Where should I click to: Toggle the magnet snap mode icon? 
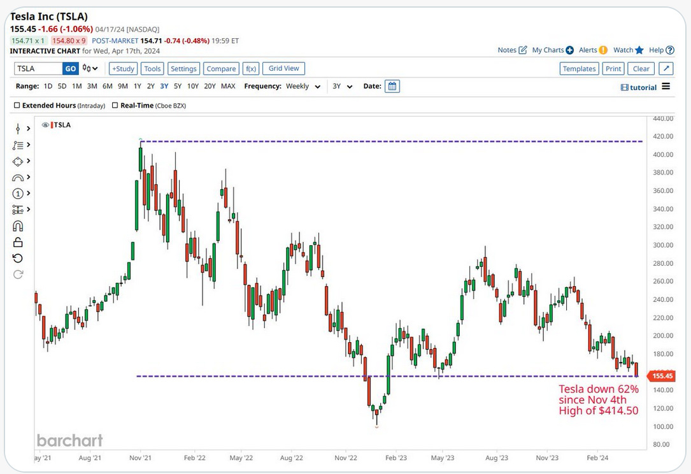[x=18, y=226]
